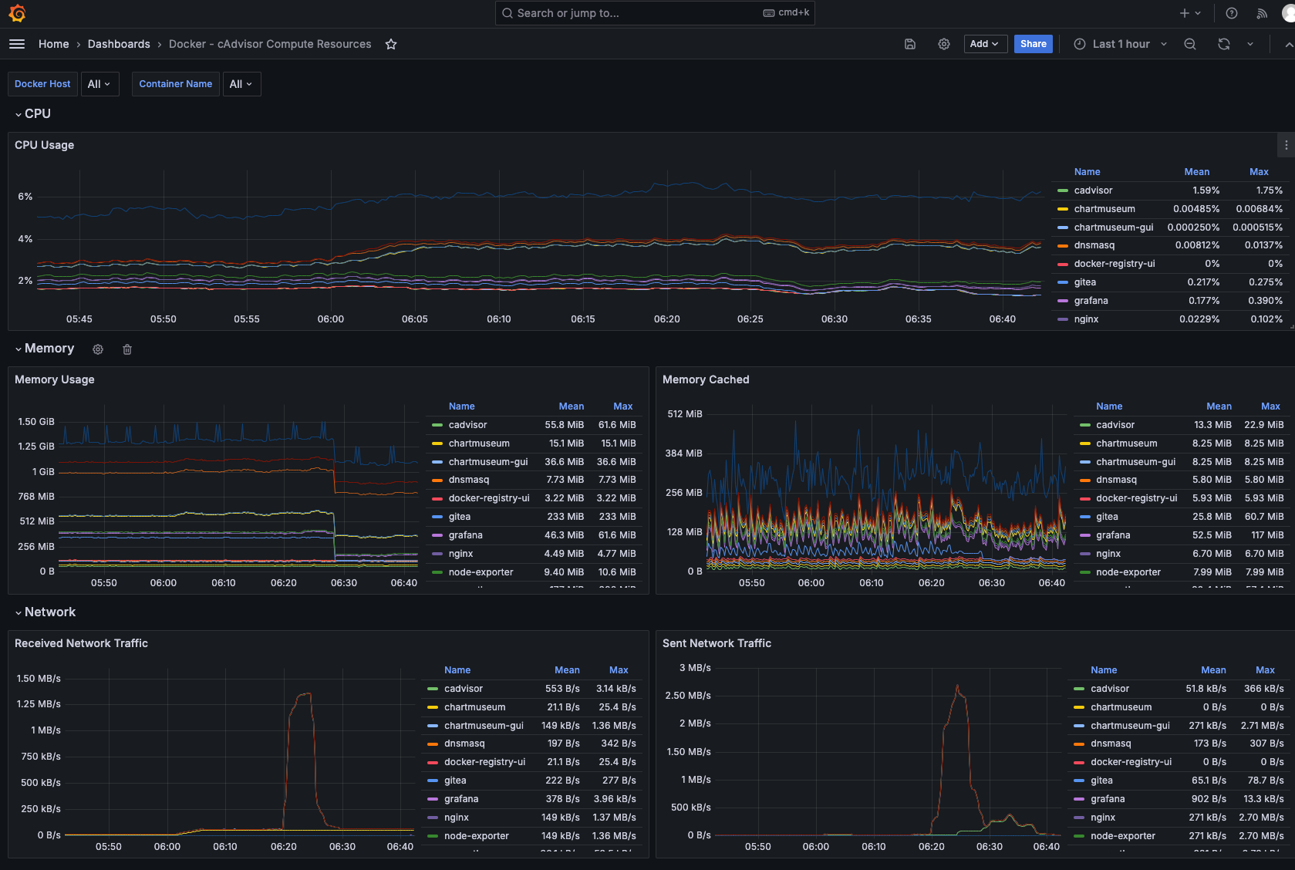Toggle chartmuseum-gui in Received Network Traffic legend

tap(484, 726)
